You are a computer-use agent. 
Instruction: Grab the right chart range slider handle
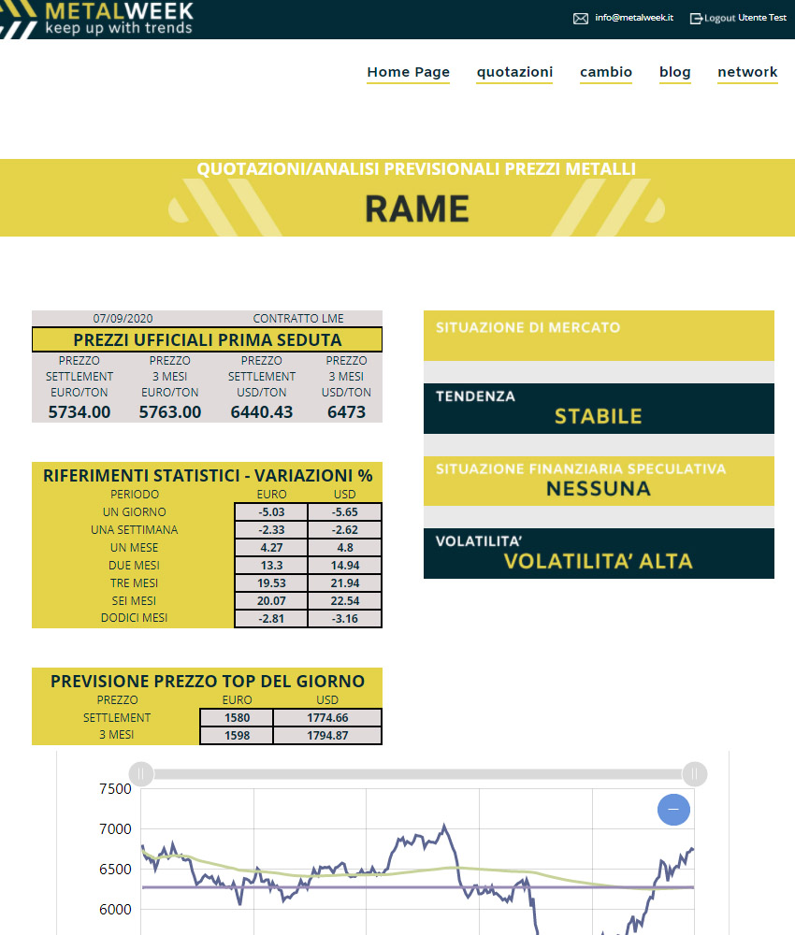coord(694,774)
